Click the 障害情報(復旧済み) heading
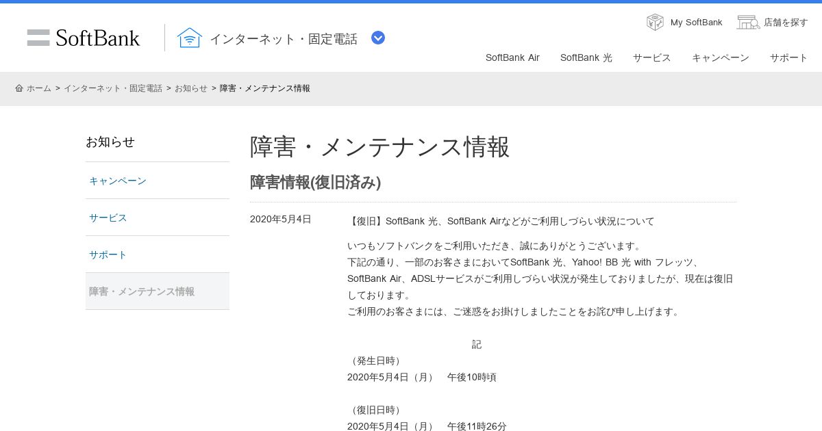Screen dimensions: 822x431 [x=315, y=183]
